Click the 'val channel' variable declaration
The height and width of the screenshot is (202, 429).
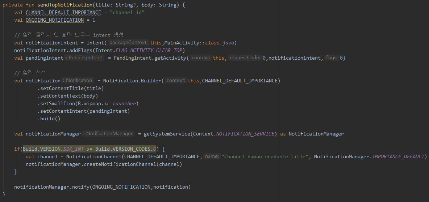click(x=42, y=156)
